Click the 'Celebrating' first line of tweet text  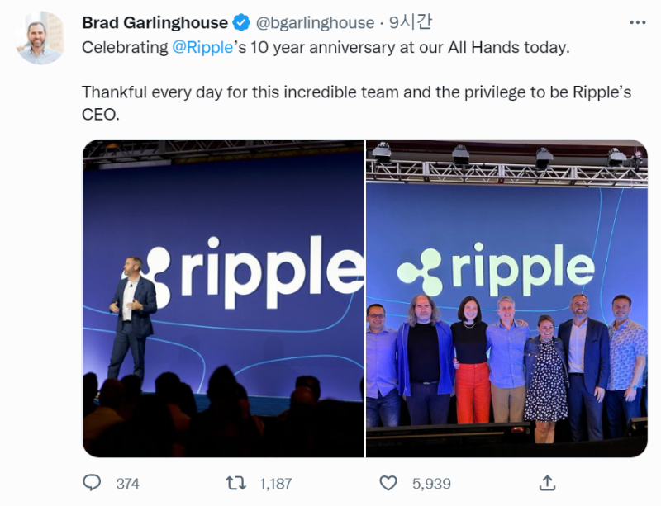click(326, 47)
